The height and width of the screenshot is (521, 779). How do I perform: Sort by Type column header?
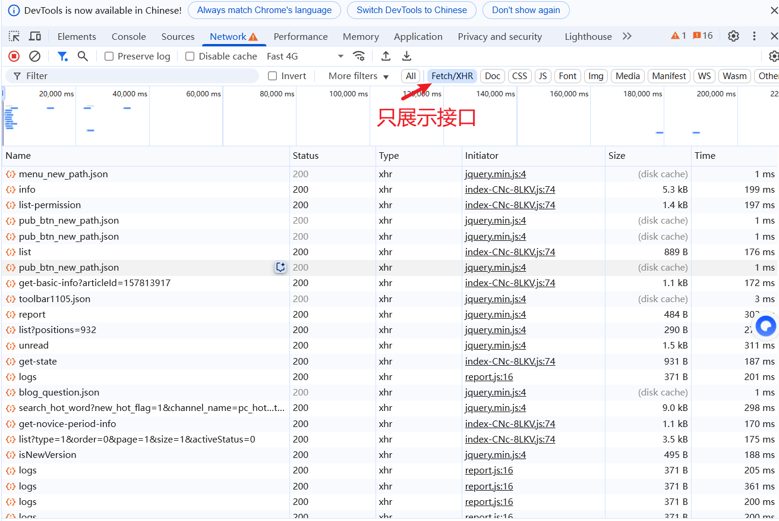tap(419, 156)
